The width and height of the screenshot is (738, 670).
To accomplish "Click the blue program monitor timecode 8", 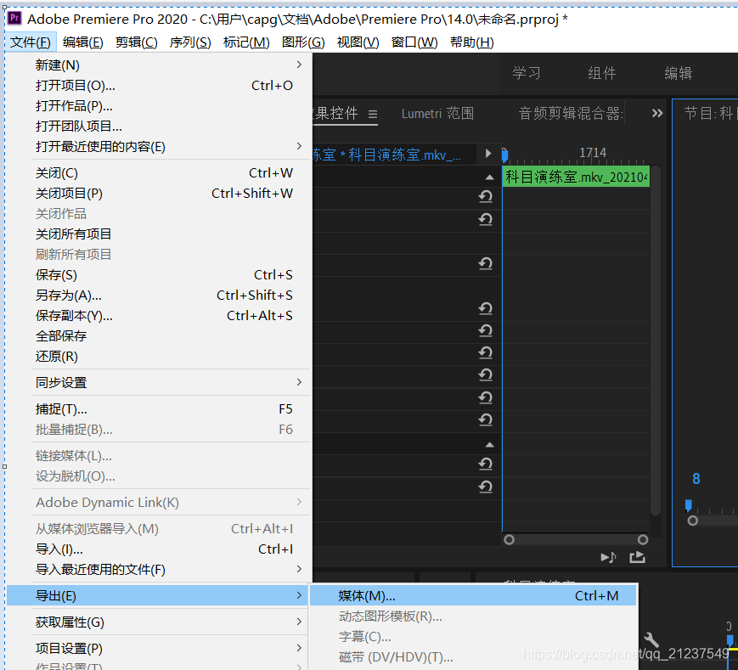I will [696, 479].
